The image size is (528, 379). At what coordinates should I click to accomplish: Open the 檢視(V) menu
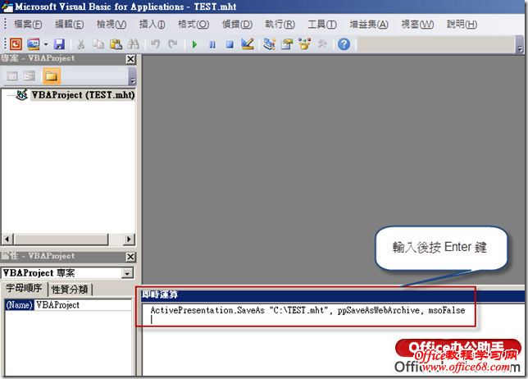click(x=112, y=25)
